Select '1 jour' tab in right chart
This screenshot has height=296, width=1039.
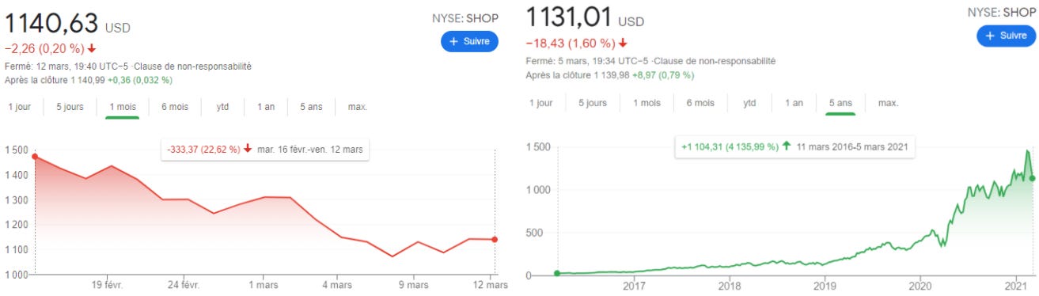[x=541, y=103]
